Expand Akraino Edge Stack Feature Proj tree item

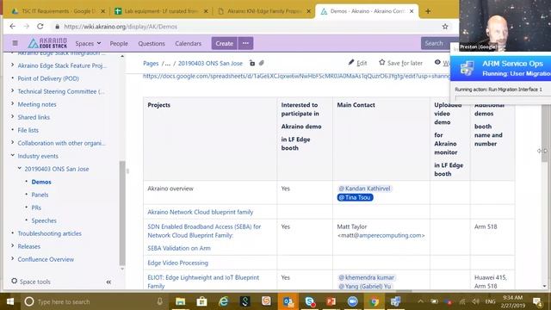pos(13,65)
